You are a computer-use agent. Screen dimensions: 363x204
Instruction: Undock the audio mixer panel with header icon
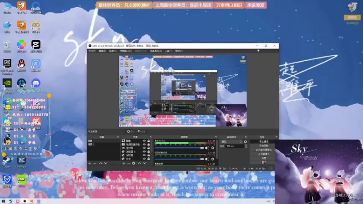point(216,137)
